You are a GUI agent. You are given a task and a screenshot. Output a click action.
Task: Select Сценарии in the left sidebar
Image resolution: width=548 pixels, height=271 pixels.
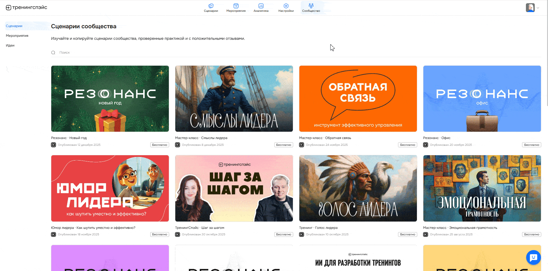(14, 26)
